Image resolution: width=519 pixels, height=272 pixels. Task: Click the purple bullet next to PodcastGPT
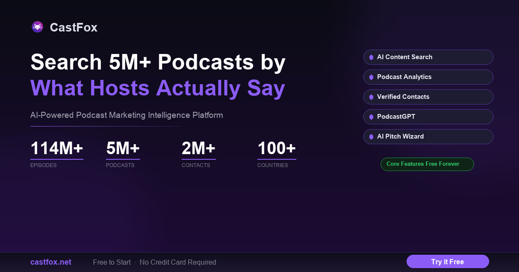[x=371, y=117]
